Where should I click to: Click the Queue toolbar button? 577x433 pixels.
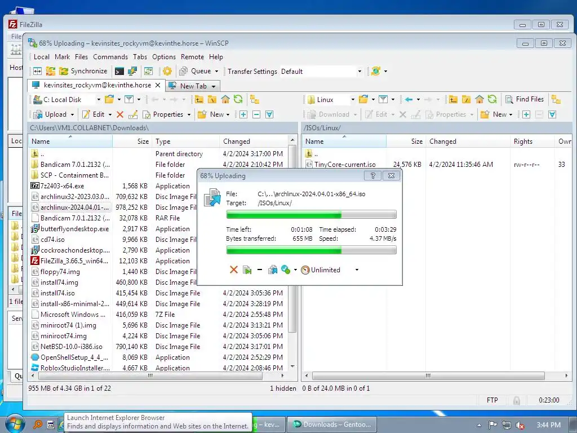[196, 71]
